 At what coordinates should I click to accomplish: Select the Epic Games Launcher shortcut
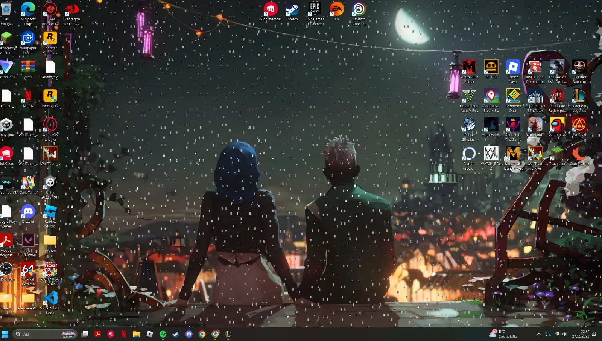click(315, 14)
